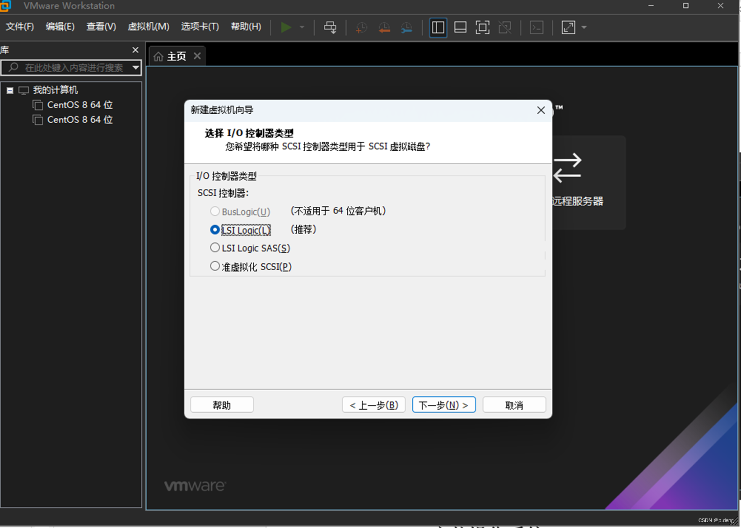Click the 取消 cancel button
Image resolution: width=741 pixels, height=528 pixels.
click(514, 405)
